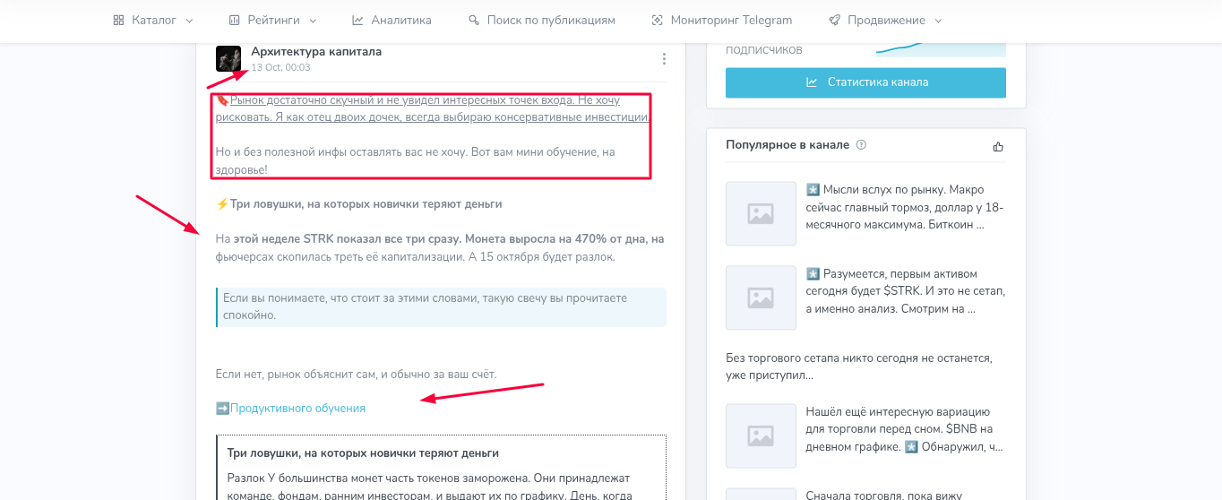Click the search magnifier icon
1222x500 pixels.
[x=474, y=20]
